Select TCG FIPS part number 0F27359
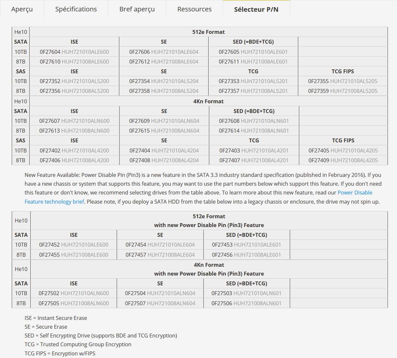The height and width of the screenshot is (358, 397). click(343, 91)
